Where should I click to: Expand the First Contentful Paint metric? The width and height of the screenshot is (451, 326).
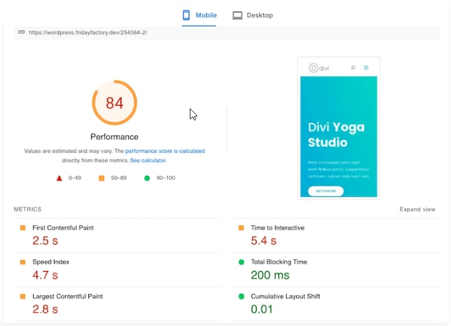pos(63,228)
